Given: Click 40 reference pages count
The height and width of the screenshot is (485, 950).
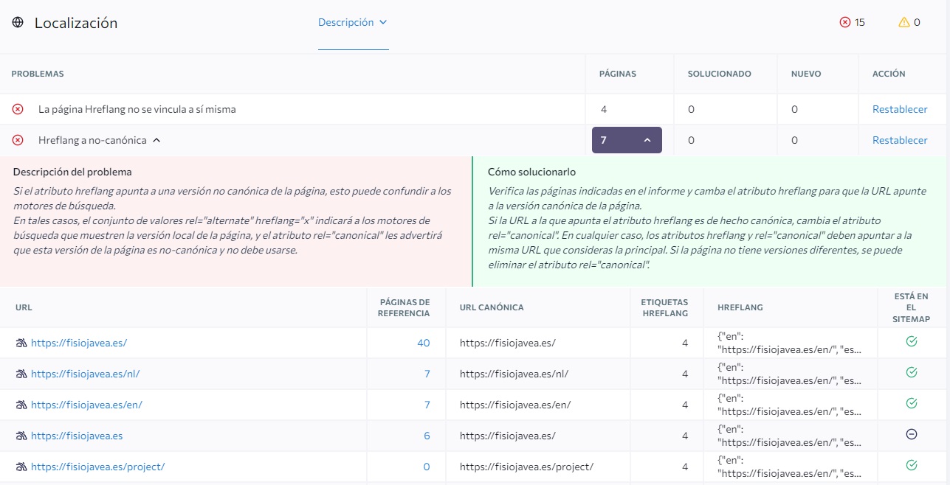Looking at the screenshot, I should pos(423,343).
